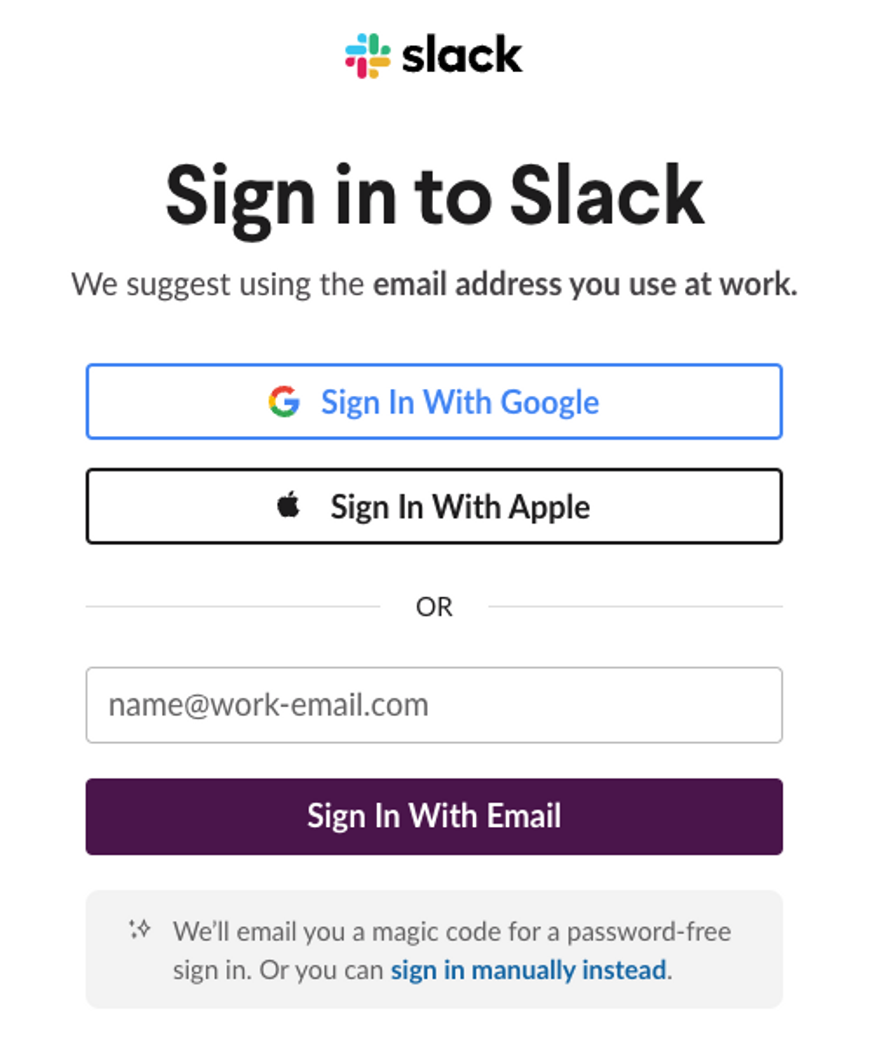Click the Apple logo icon

288,505
